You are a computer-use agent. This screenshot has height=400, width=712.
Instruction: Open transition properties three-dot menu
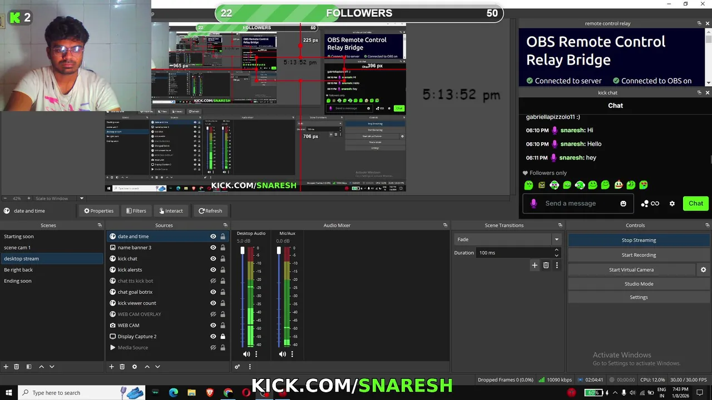(x=557, y=266)
